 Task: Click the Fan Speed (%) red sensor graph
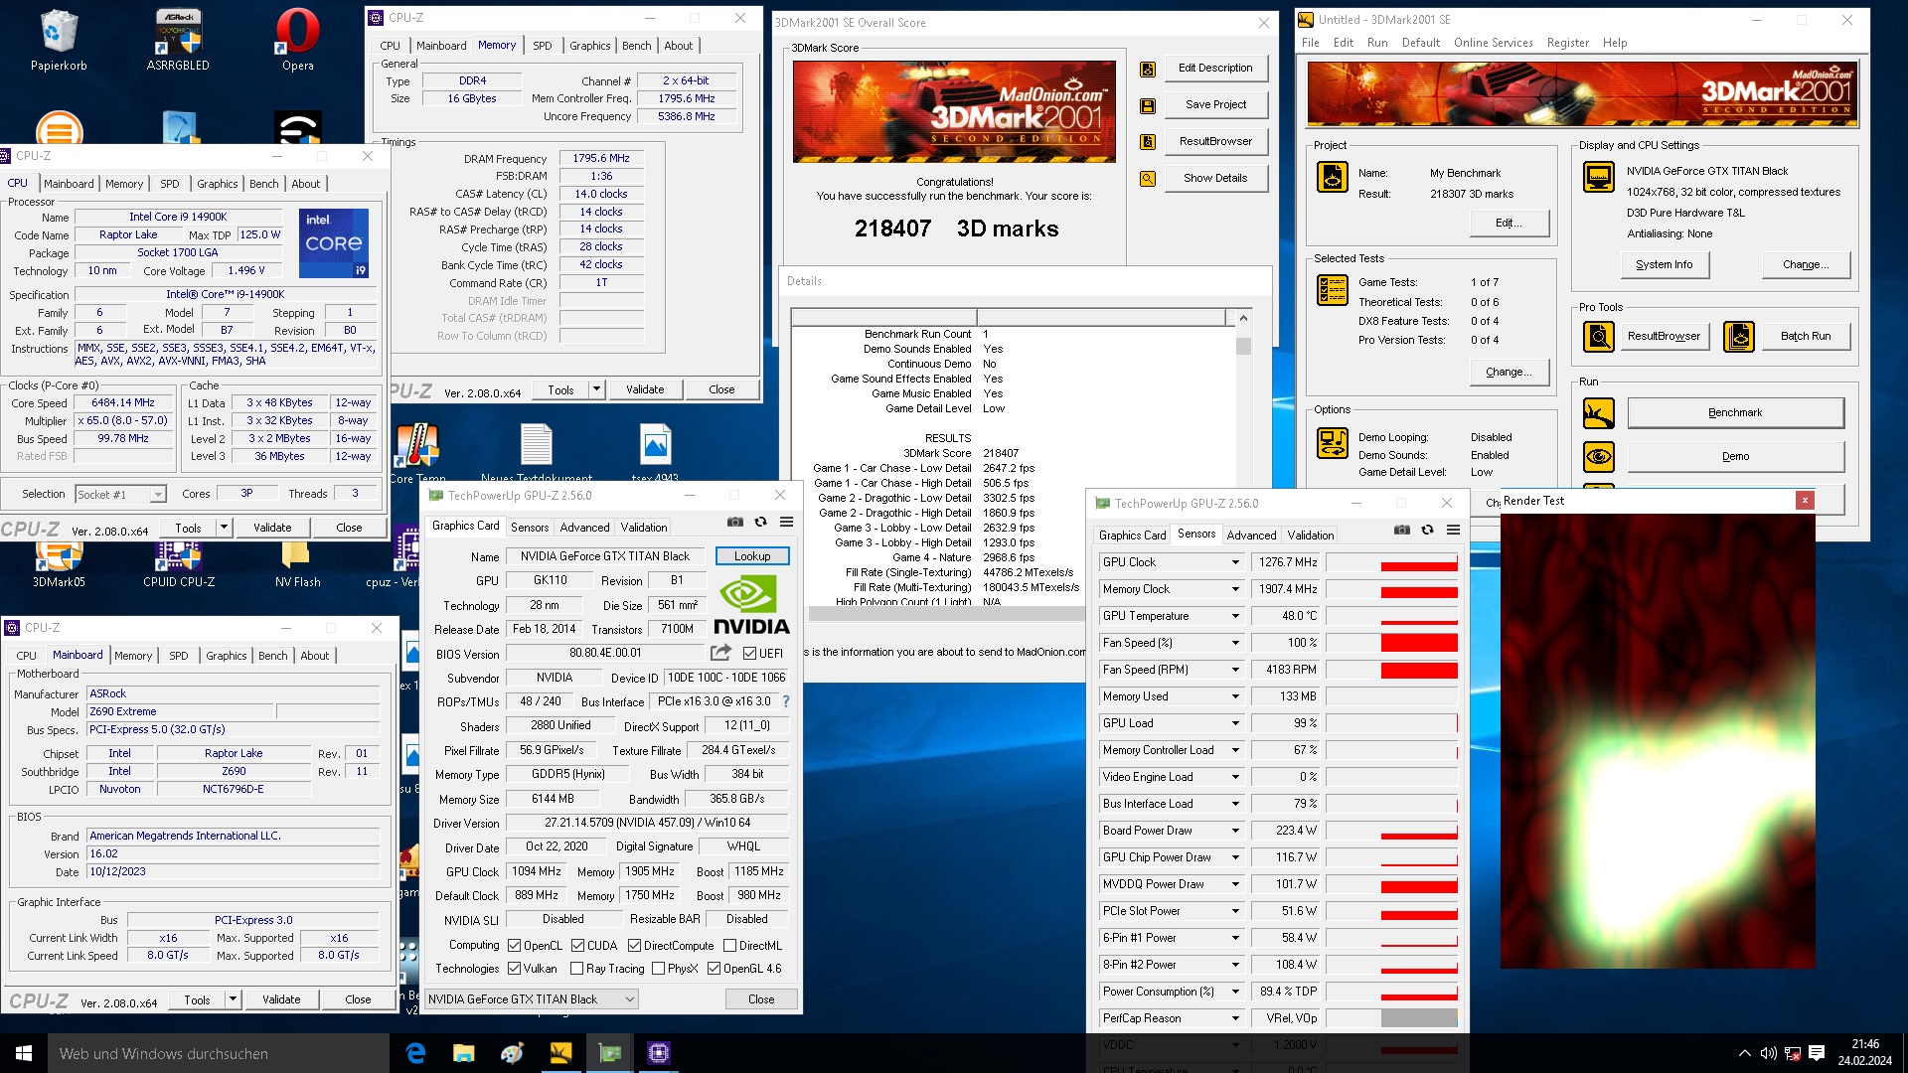[x=1391, y=643]
